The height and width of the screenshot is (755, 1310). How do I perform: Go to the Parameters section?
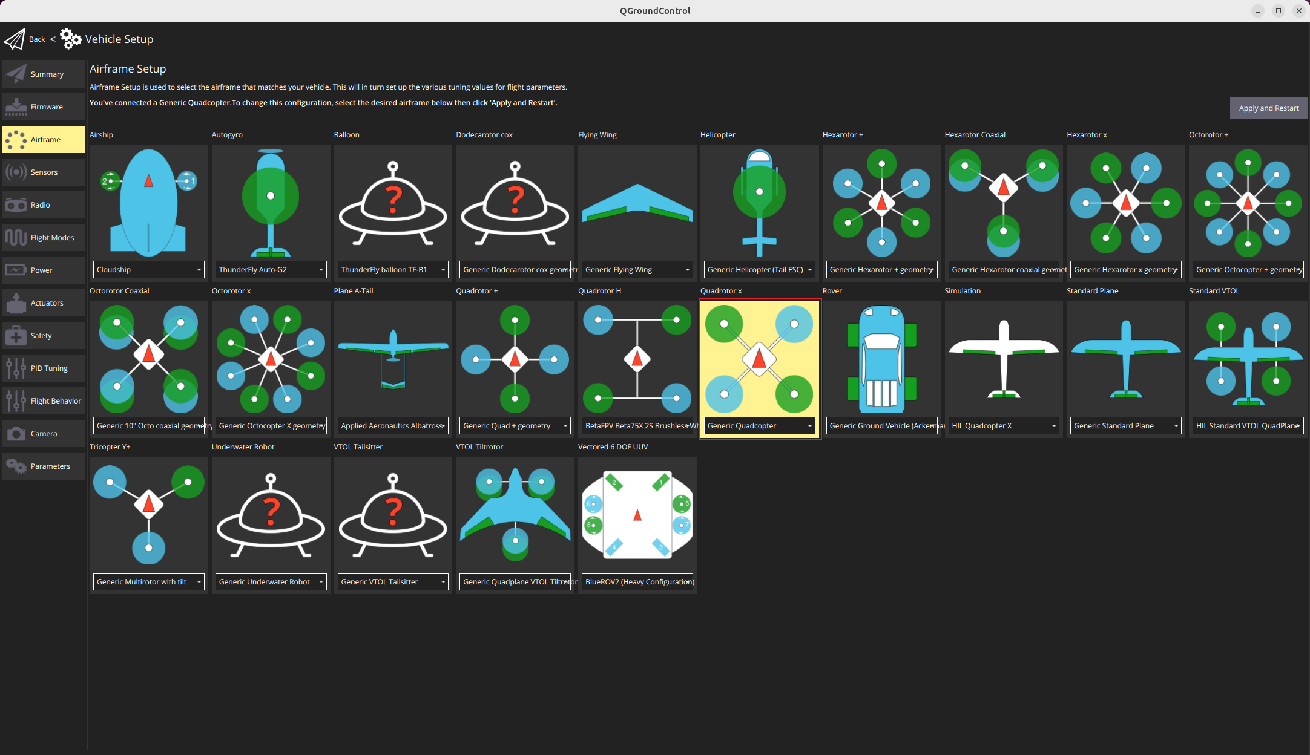point(44,466)
